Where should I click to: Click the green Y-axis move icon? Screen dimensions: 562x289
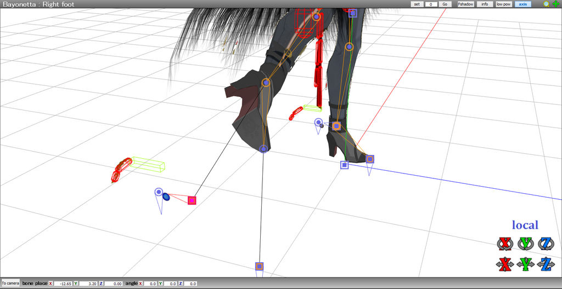(525, 264)
